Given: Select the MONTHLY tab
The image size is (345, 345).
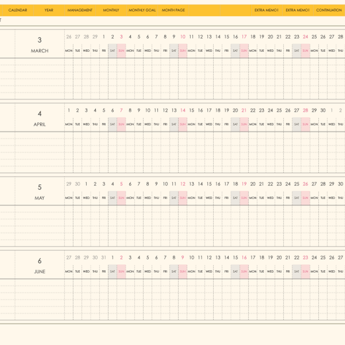Looking at the screenshot, I should [x=111, y=10].
